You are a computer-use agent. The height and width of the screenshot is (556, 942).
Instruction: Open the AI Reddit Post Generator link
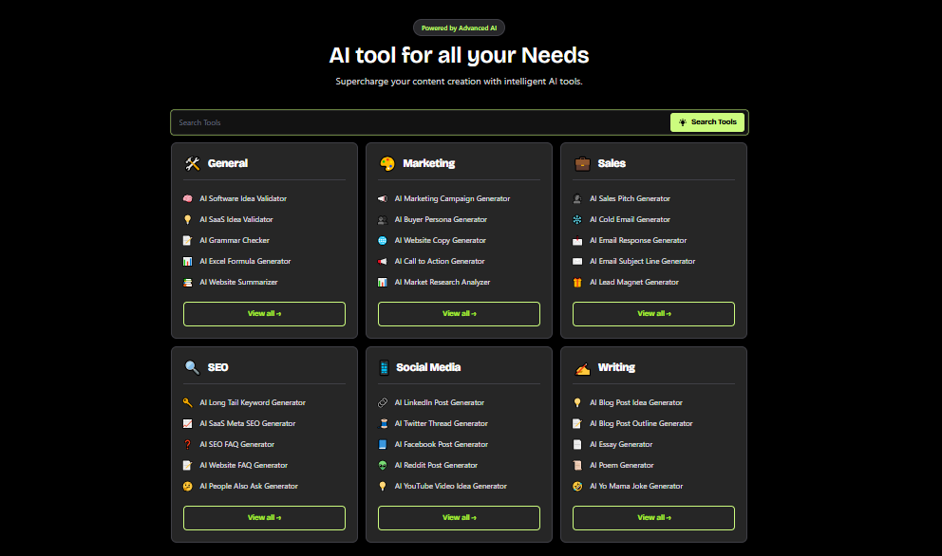[436, 465]
